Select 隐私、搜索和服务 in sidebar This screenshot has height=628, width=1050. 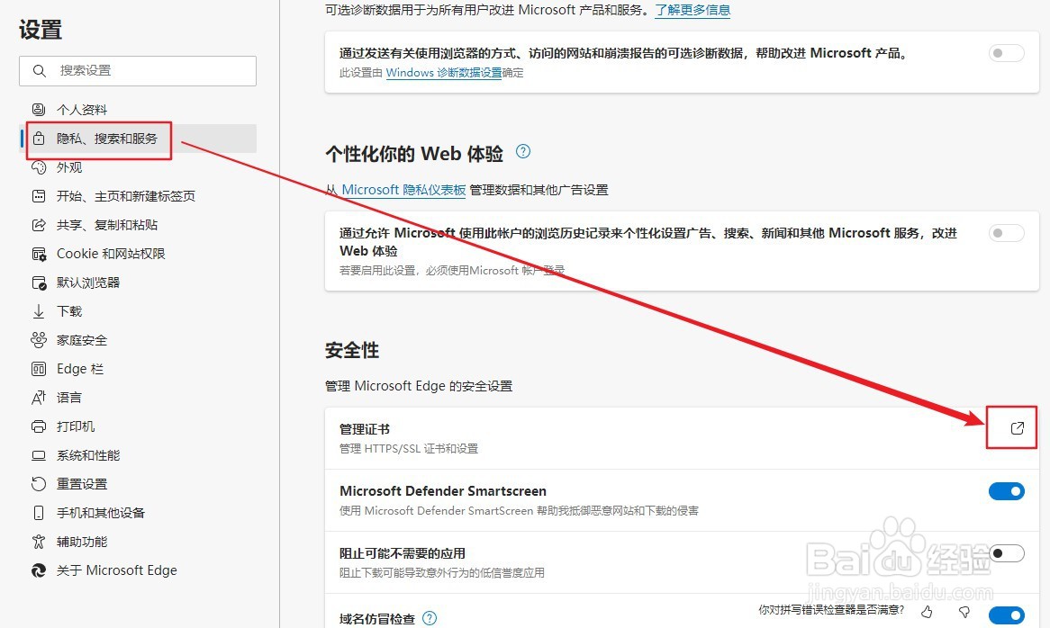pos(138,139)
